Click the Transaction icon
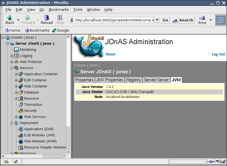The image size is (227, 166). pos(21,105)
